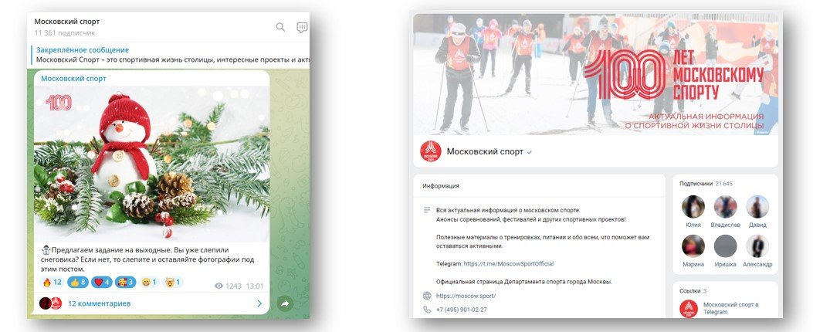Click the Московский спорт post author name
This screenshot has height=332, width=813.
click(73, 78)
